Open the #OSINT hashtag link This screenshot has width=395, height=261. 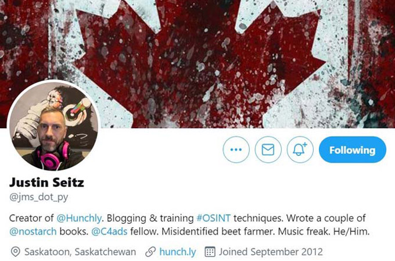[x=213, y=218]
